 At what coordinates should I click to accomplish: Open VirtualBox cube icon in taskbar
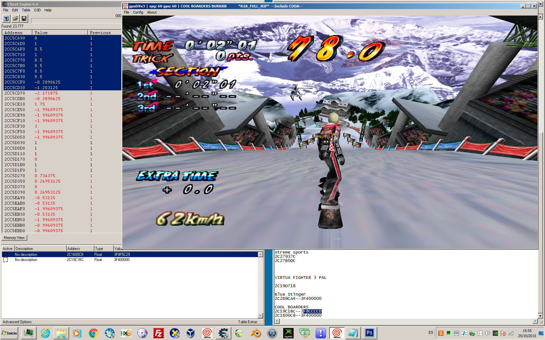tap(191, 333)
